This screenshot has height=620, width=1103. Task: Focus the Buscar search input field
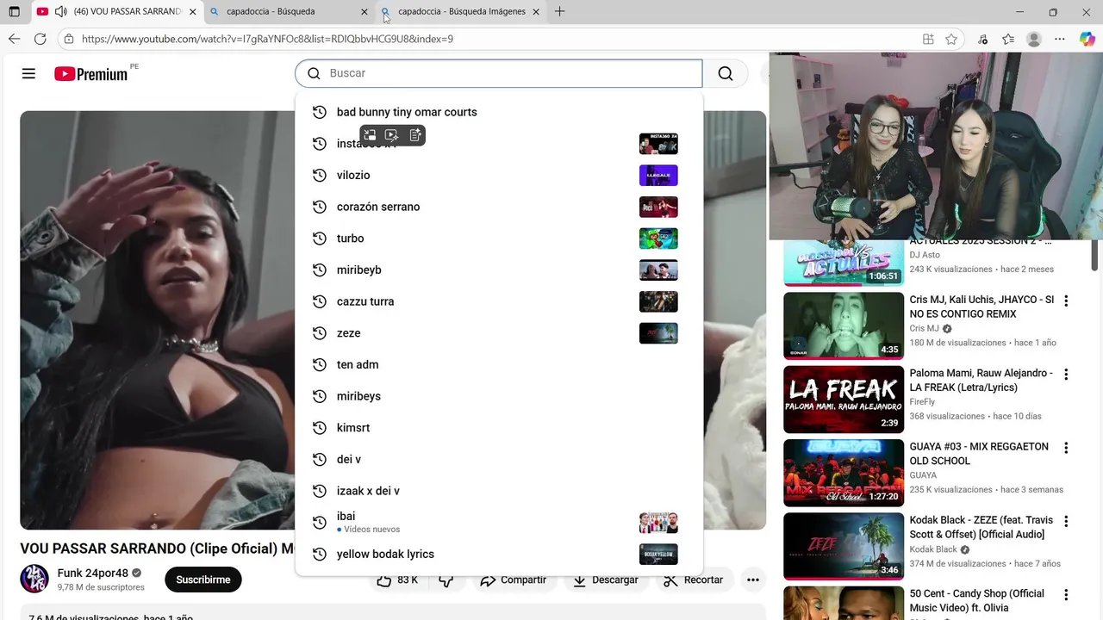(x=499, y=74)
